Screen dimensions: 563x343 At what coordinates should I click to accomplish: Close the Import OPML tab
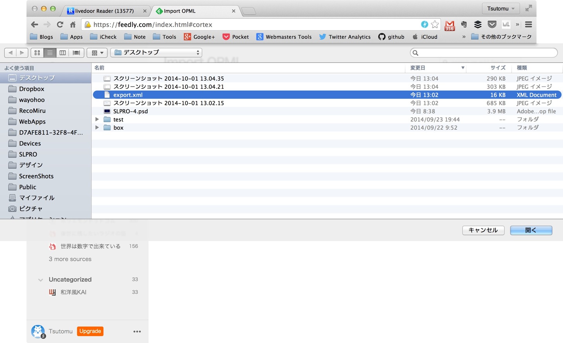coord(234,11)
